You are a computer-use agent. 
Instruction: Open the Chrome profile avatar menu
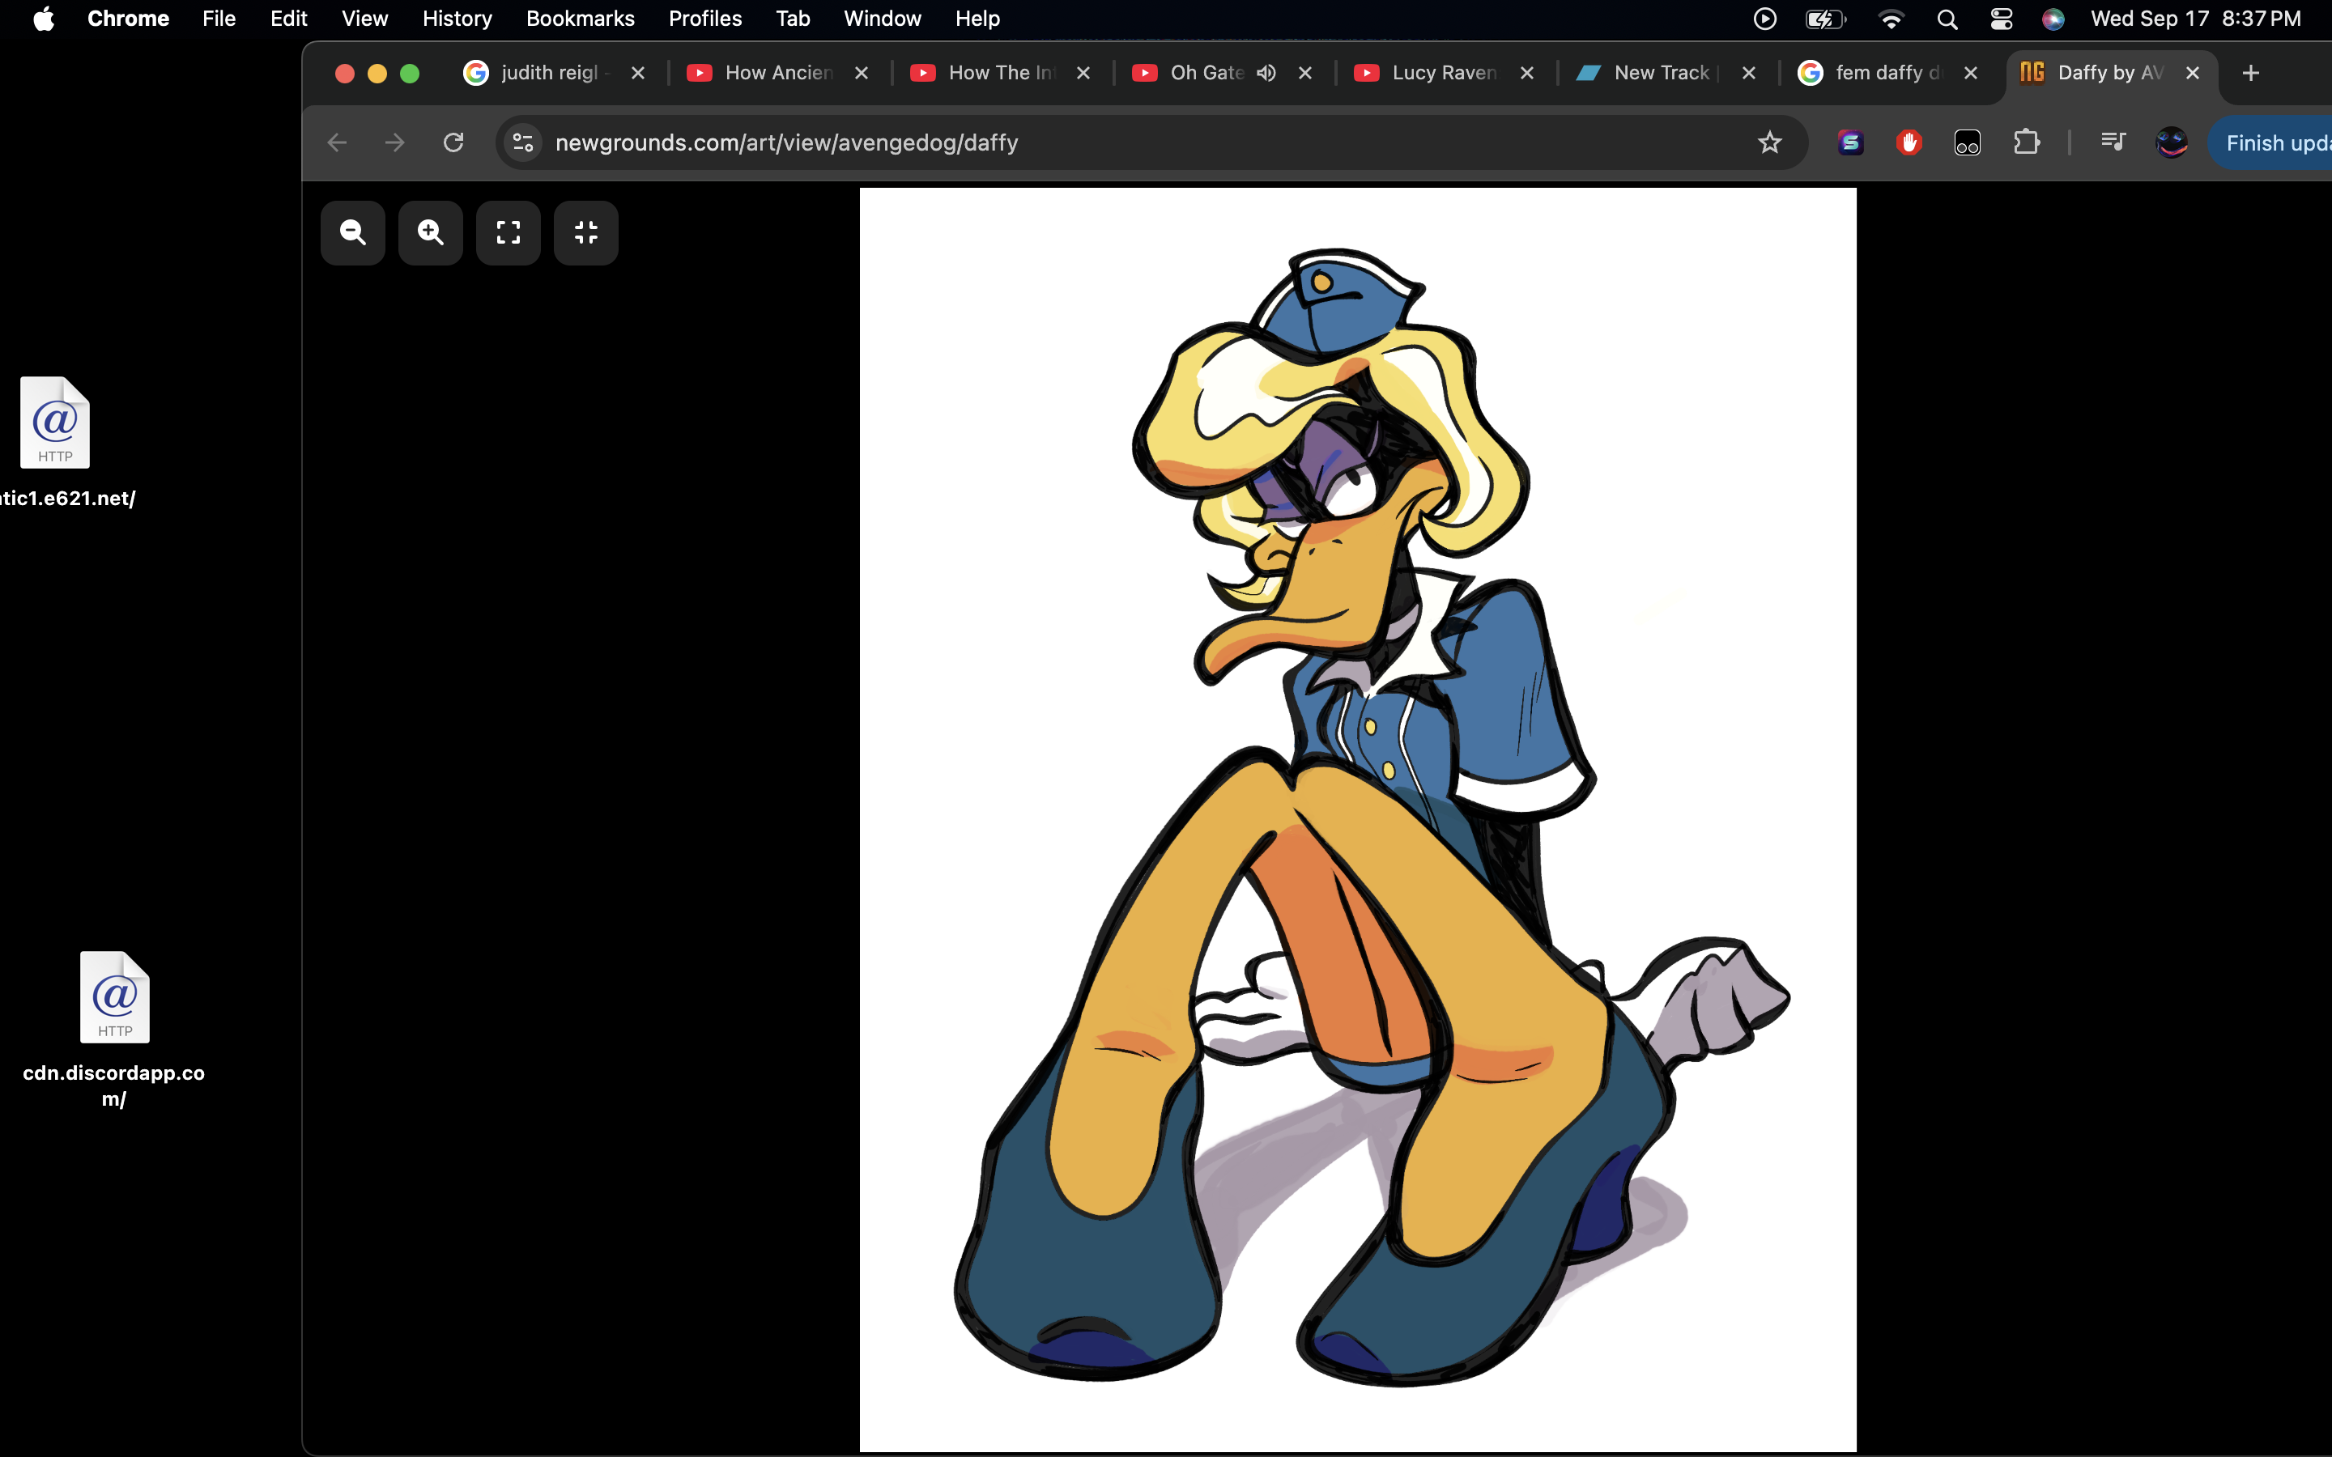(2171, 142)
